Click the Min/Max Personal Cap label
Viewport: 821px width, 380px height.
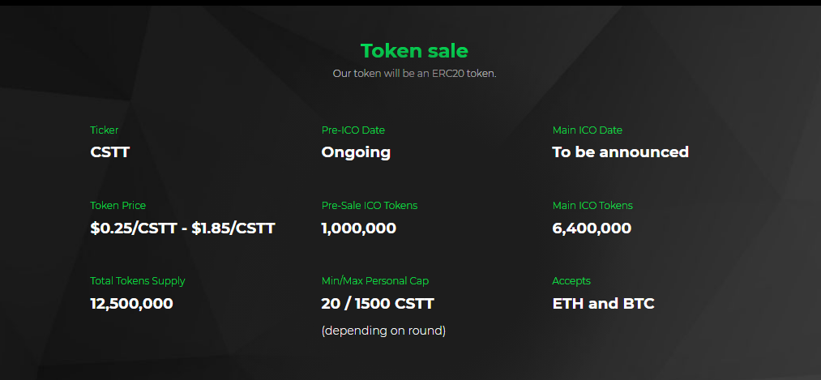coord(375,280)
